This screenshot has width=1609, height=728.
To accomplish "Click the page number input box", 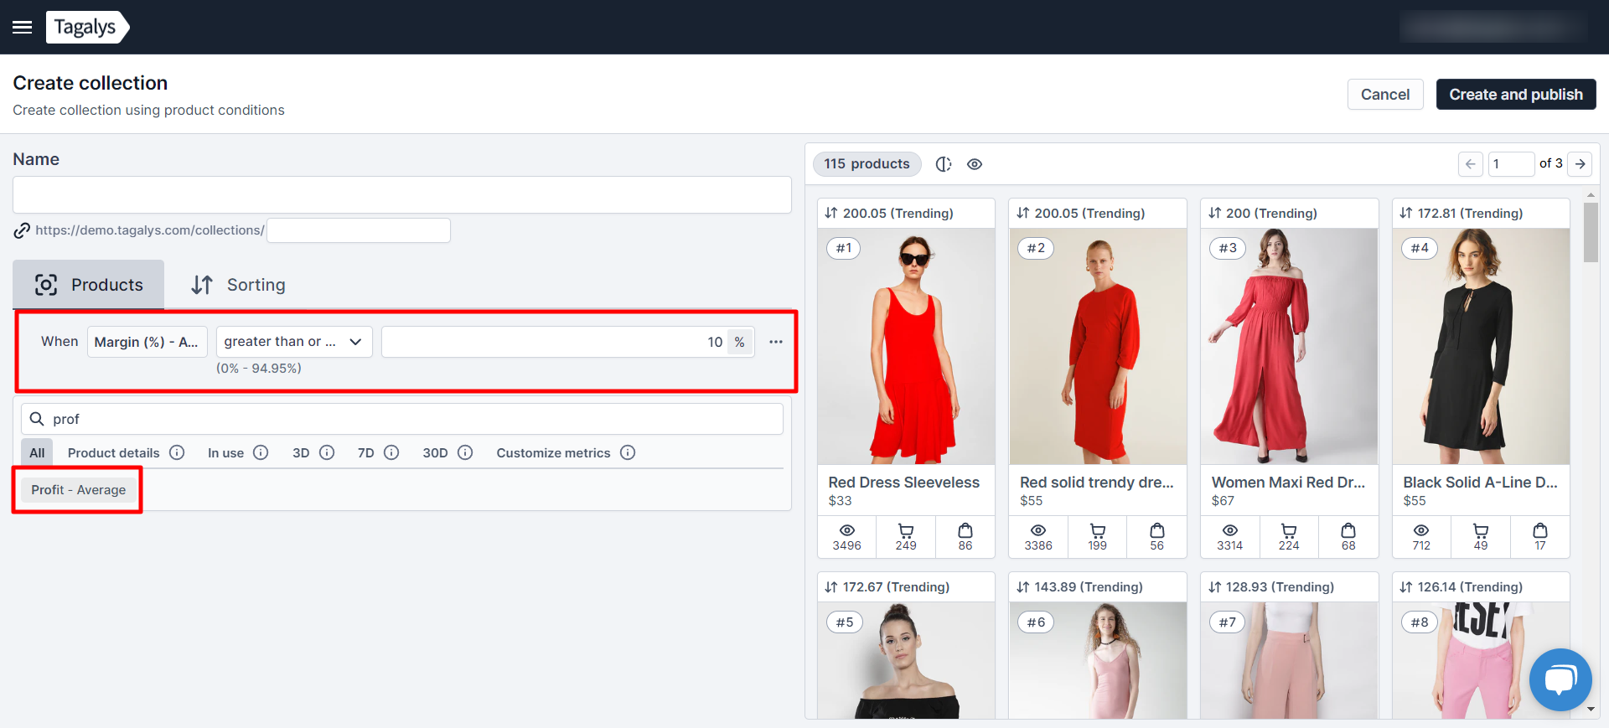I will [x=1511, y=164].
